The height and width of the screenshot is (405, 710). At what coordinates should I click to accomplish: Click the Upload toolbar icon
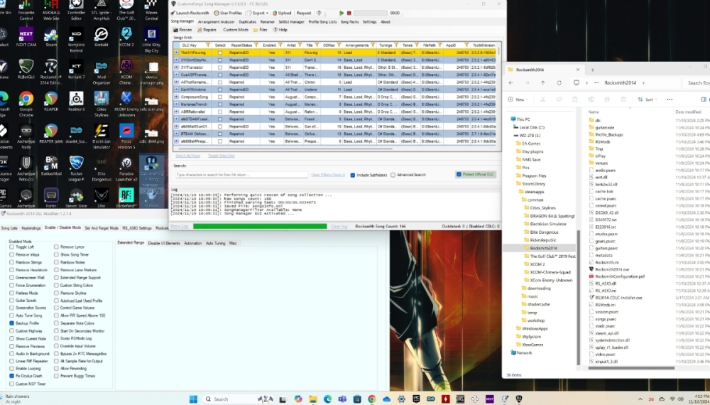click(x=283, y=13)
